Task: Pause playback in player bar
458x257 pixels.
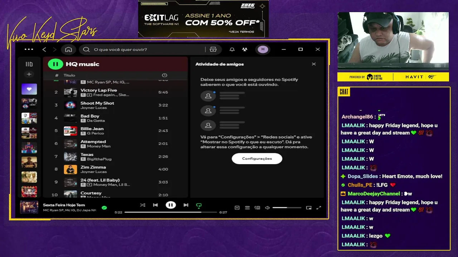Action: pos(171,205)
